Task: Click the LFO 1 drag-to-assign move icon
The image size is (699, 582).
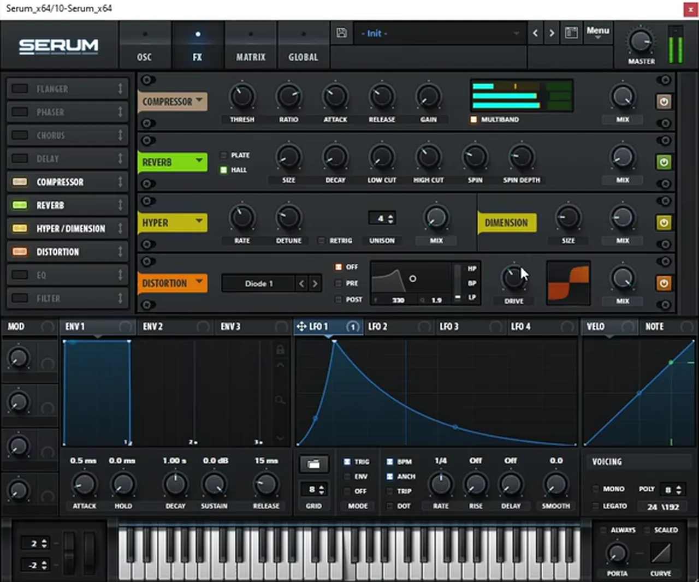Action: pos(301,326)
